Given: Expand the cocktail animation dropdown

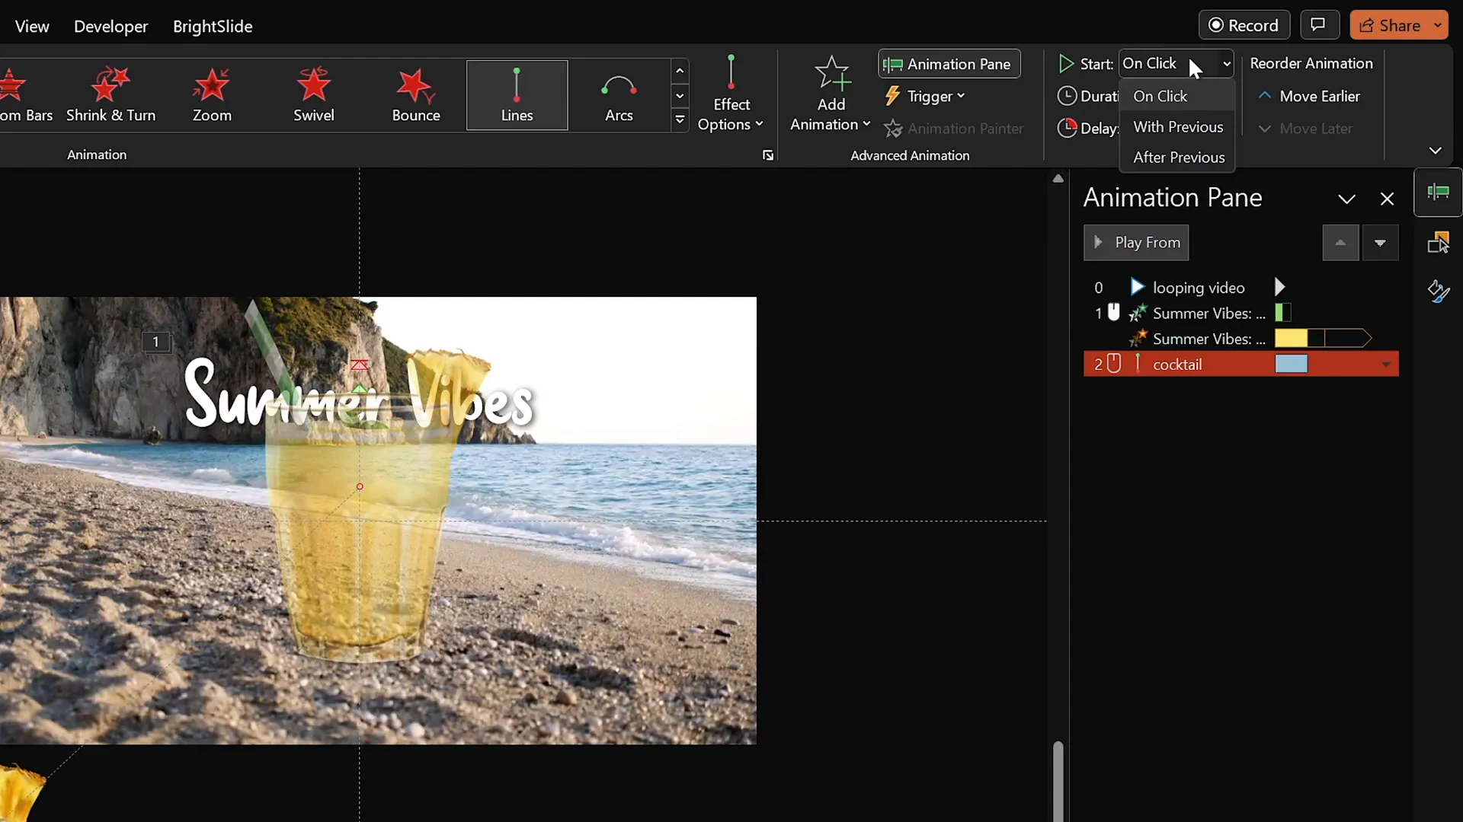Looking at the screenshot, I should point(1387,364).
